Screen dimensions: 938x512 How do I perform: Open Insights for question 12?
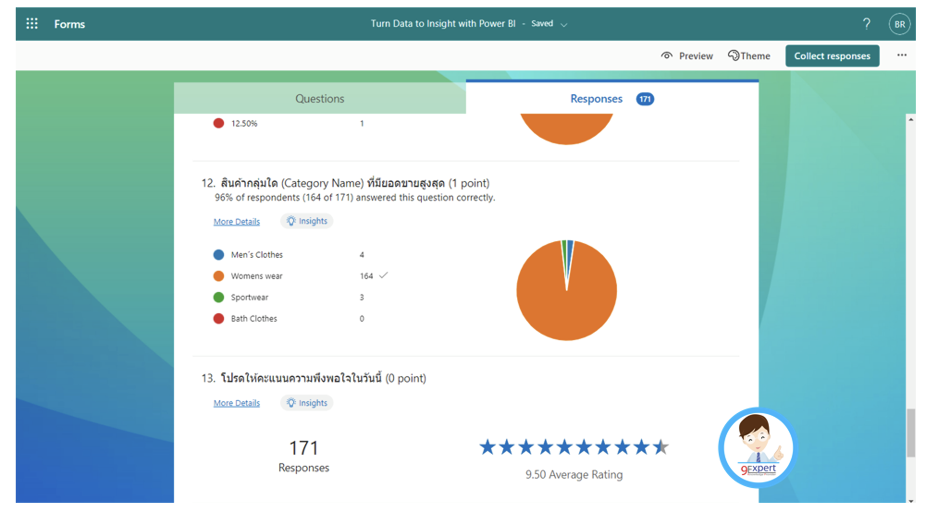coord(307,221)
